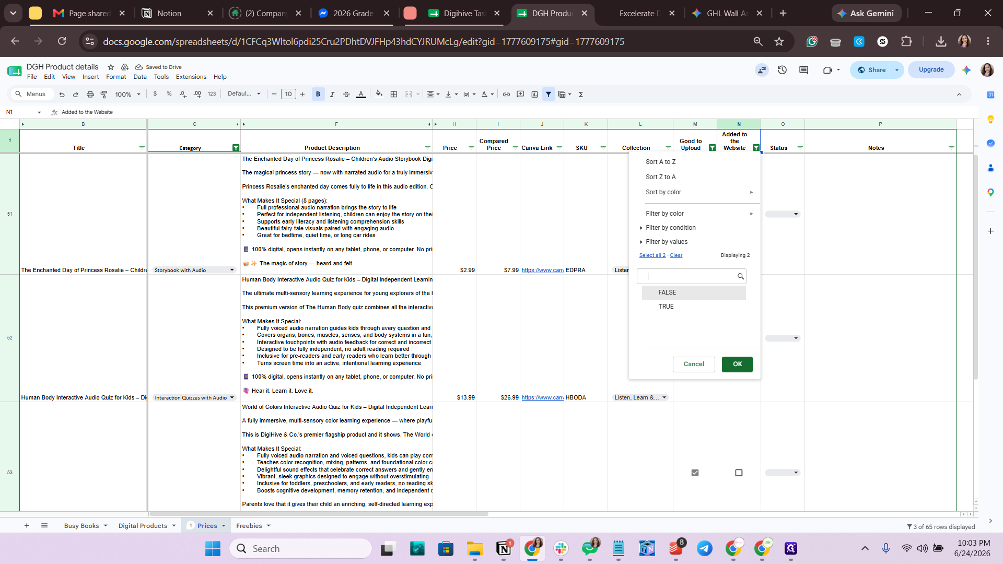This screenshot has width=1003, height=564.
Task: Open Good to Upload filter icon
Action: point(712,148)
